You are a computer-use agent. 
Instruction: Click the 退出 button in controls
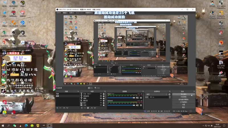click(184, 107)
